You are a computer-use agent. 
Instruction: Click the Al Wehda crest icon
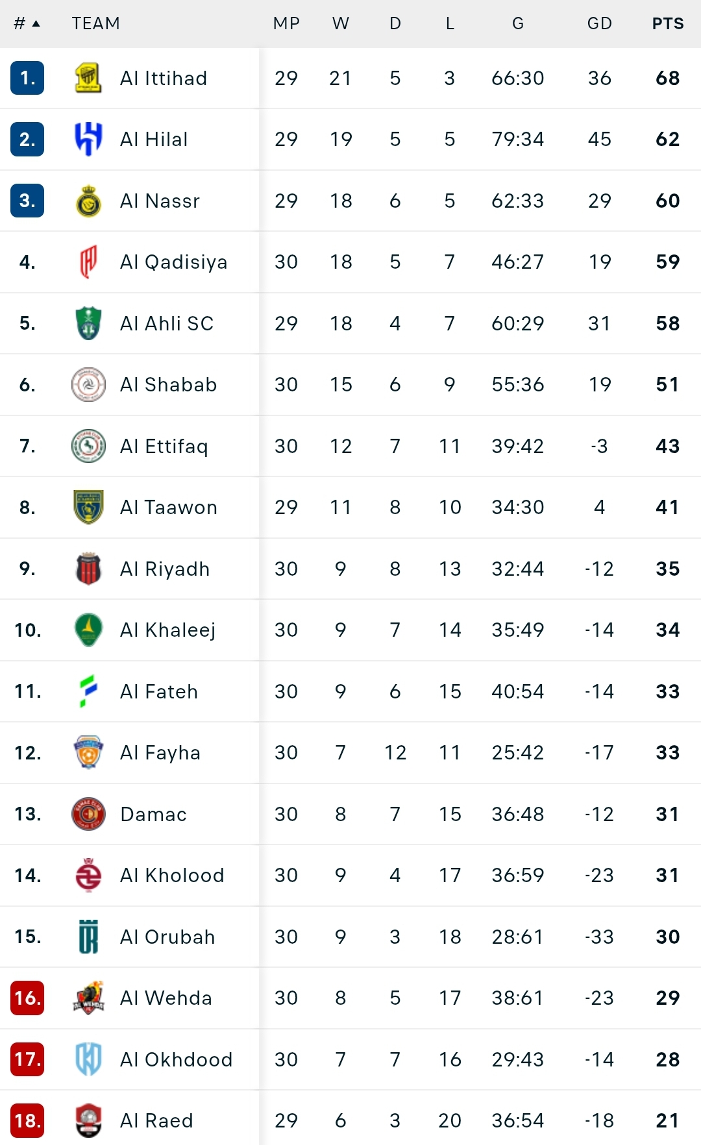click(x=88, y=998)
